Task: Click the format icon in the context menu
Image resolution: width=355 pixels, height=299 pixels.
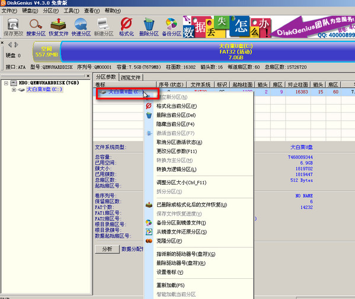Action: pyautogui.click(x=149, y=106)
